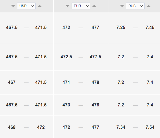Screen dimensions: 160x138
Task: Select the 468 USD buy rate
Action: [x=12, y=127]
